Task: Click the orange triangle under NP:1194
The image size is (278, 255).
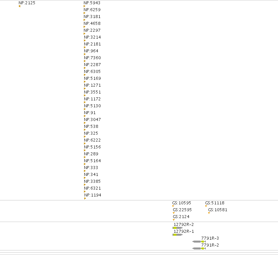Action: [x=85, y=198]
